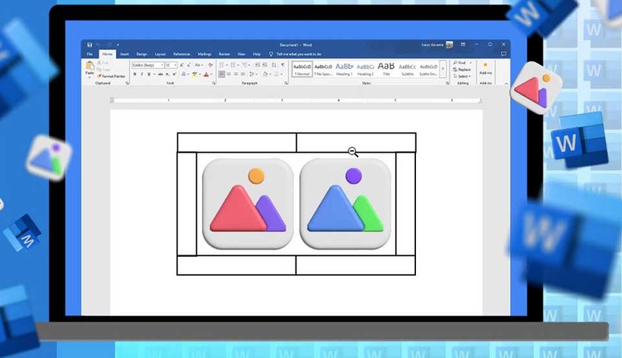Clear all formatting with the eraser icon
Image resolution: width=622 pixels, height=358 pixels.
(x=211, y=65)
